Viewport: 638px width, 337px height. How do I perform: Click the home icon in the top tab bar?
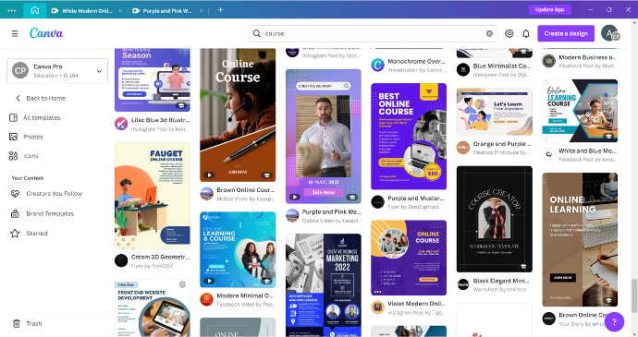point(34,10)
